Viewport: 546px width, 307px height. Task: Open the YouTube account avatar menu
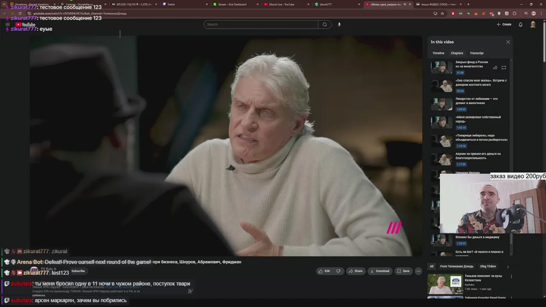533,24
